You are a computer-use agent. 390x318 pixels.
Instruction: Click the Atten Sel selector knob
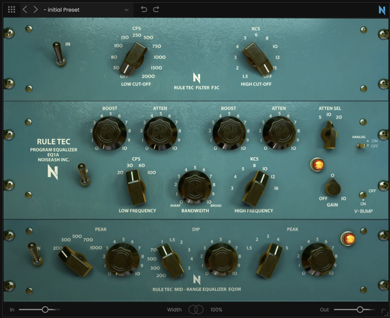[x=329, y=135]
